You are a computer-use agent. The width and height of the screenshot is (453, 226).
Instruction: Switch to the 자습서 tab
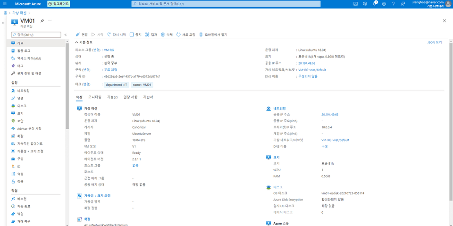(x=148, y=97)
